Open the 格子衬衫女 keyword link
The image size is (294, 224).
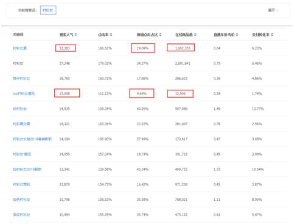21,78
